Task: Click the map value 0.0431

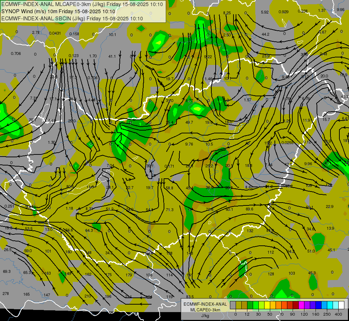Action: tap(55, 33)
